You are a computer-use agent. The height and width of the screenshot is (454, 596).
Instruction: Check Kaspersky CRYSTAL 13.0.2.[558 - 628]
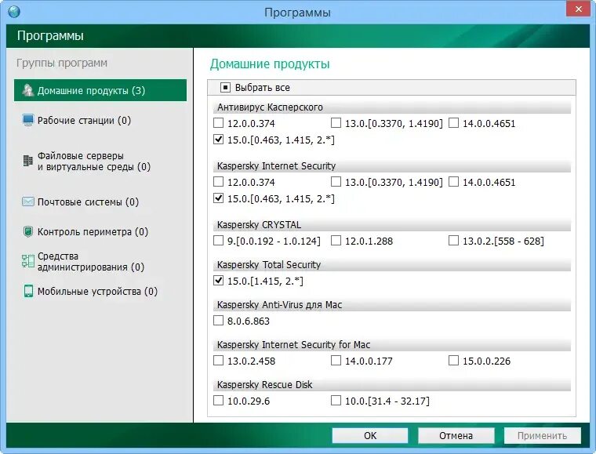(x=453, y=241)
